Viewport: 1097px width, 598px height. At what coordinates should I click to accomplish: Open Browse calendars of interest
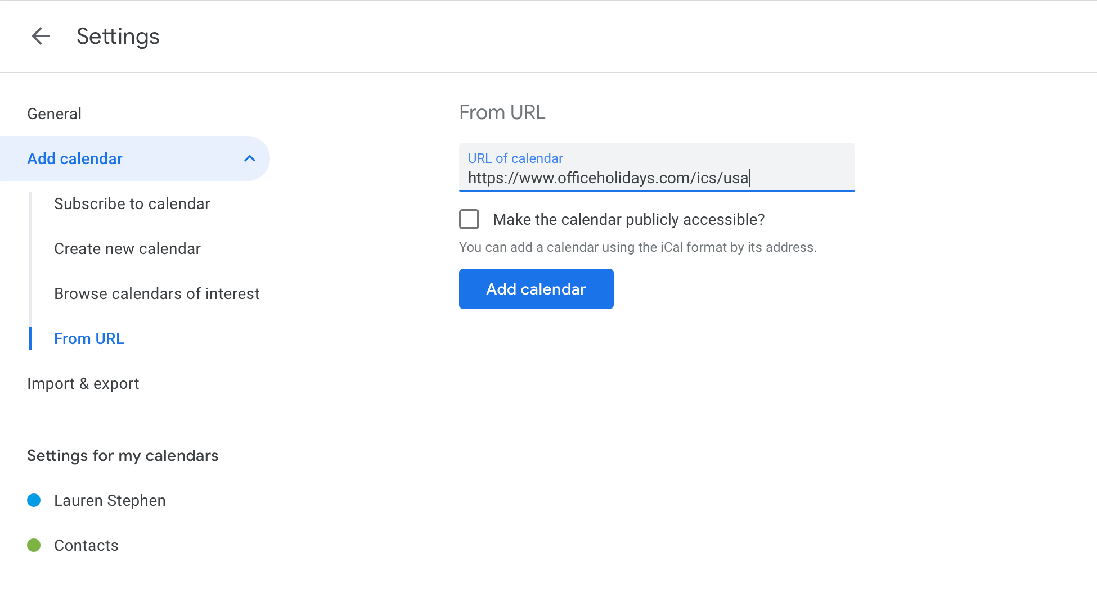click(156, 294)
